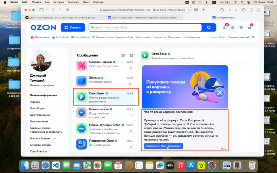Select the 'Ozon Банк' chat icon in list
Image resolution: width=277 pixels, height=173 pixels.
click(x=82, y=97)
